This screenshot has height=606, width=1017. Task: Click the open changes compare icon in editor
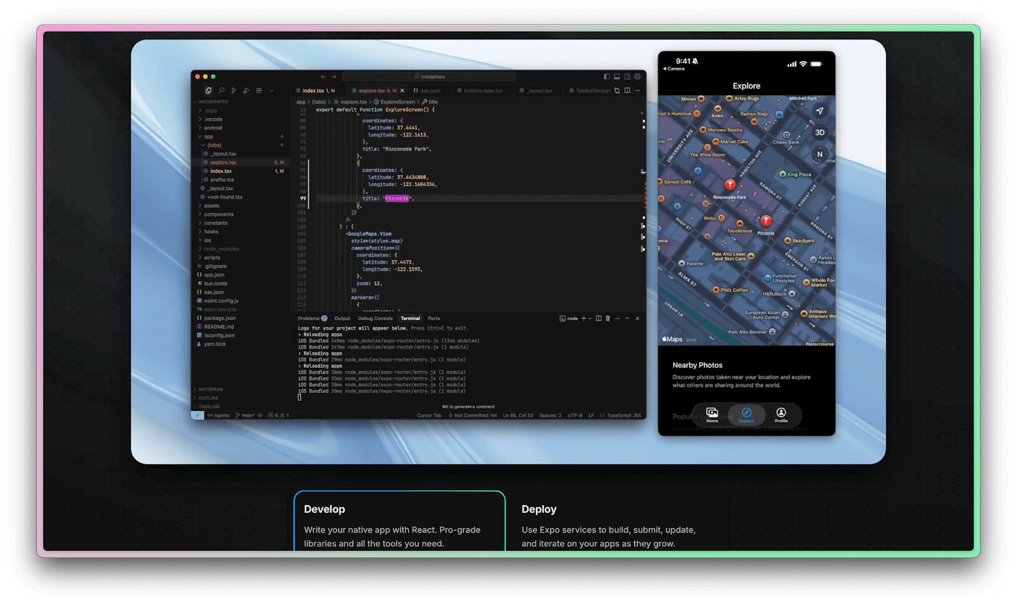point(617,91)
